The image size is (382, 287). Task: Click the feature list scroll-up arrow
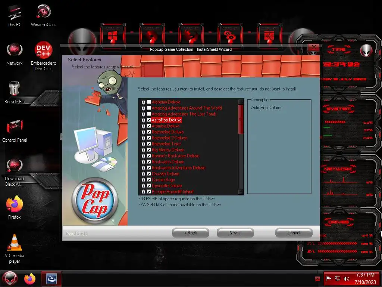pyautogui.click(x=241, y=102)
